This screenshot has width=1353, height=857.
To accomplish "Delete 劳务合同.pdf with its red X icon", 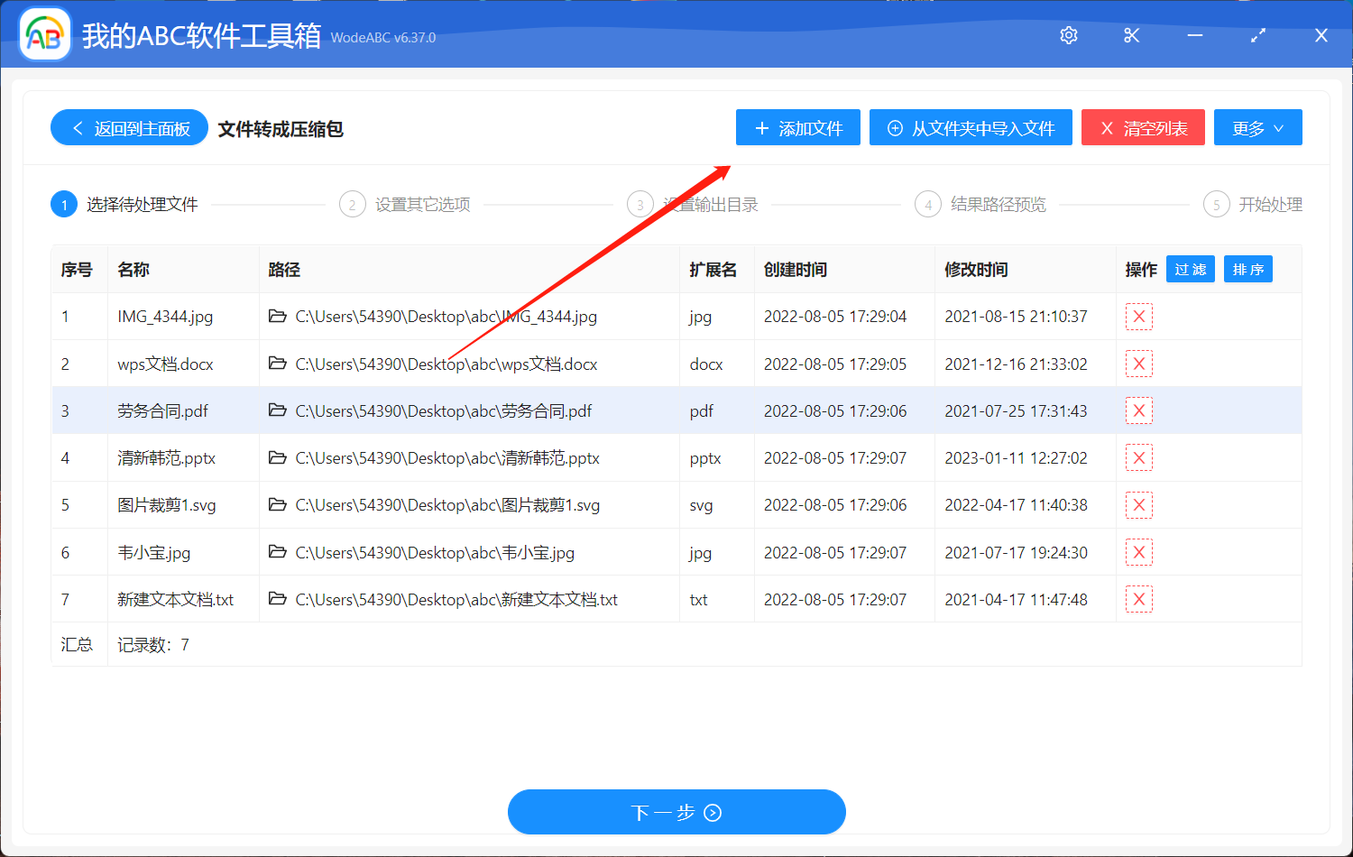I will (x=1139, y=410).
